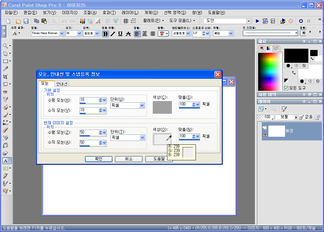Click the 수평 모눈(H) value field
This screenshot has height=232, width=324.
click(89, 100)
